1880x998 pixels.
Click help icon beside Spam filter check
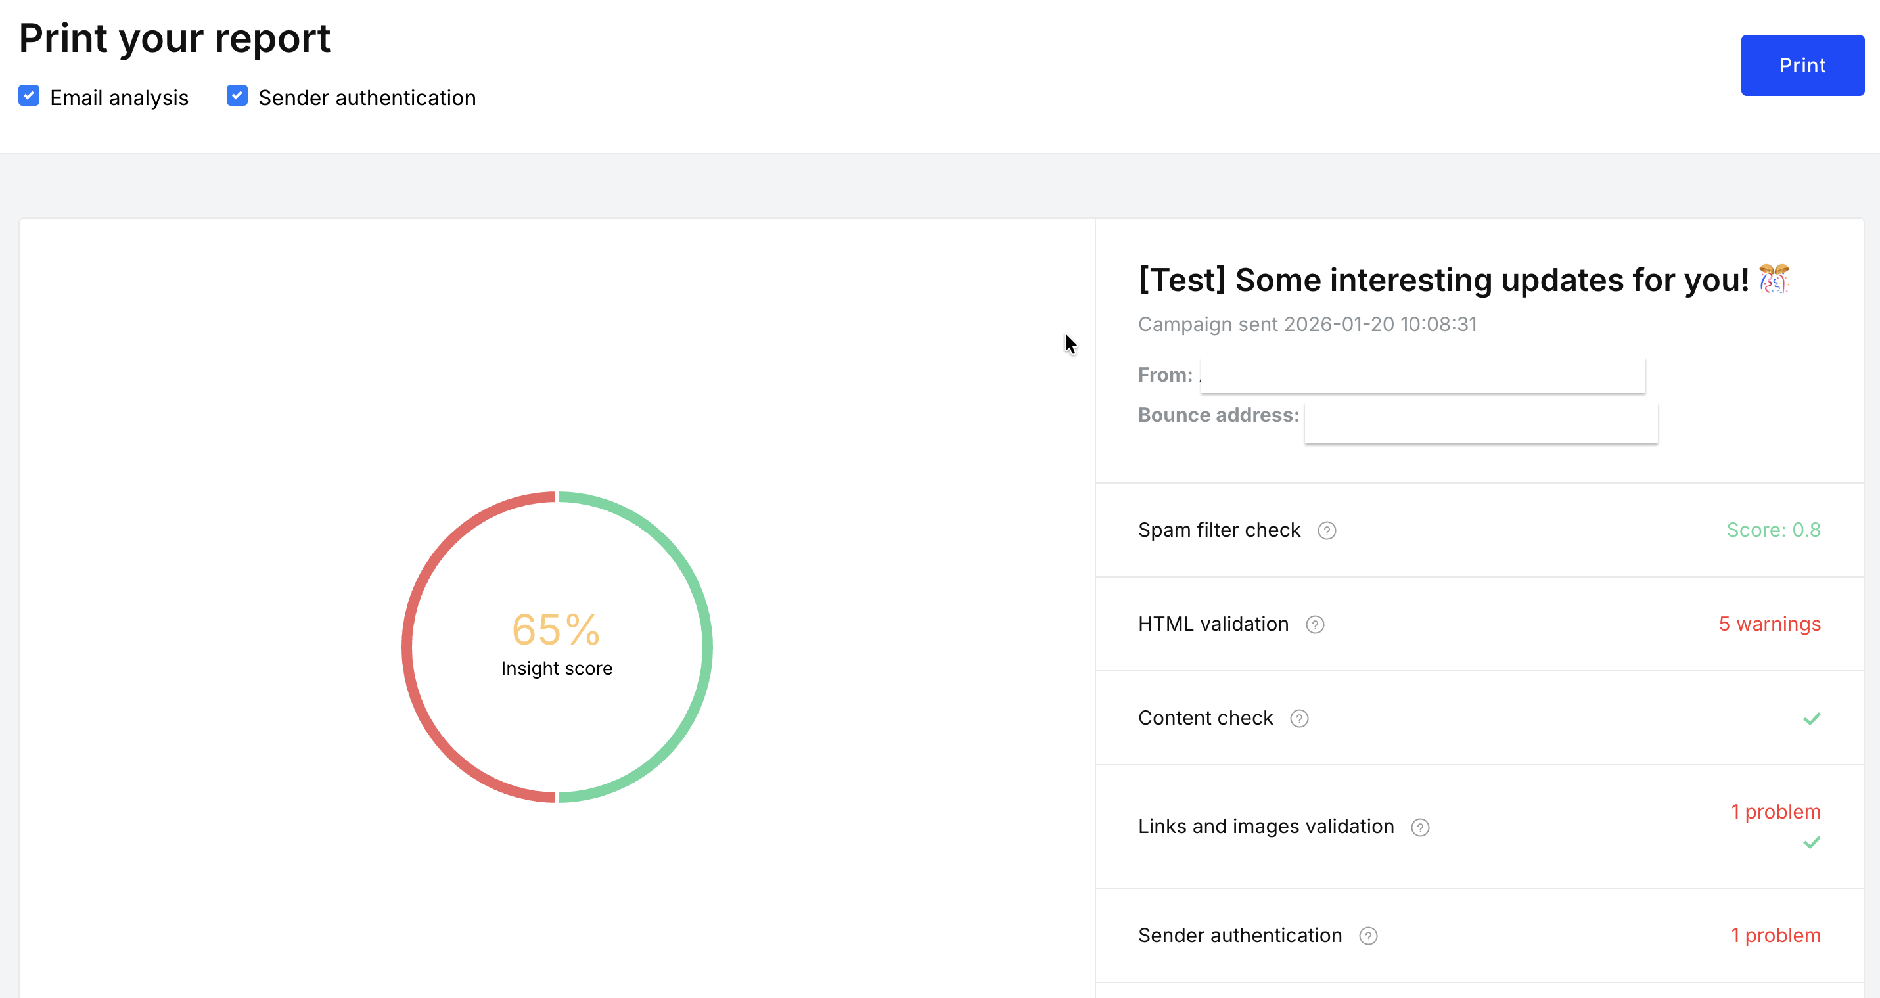pyautogui.click(x=1326, y=530)
